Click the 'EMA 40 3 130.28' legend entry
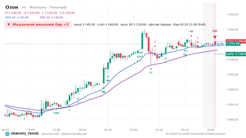246x138 pixels. click(51, 17)
